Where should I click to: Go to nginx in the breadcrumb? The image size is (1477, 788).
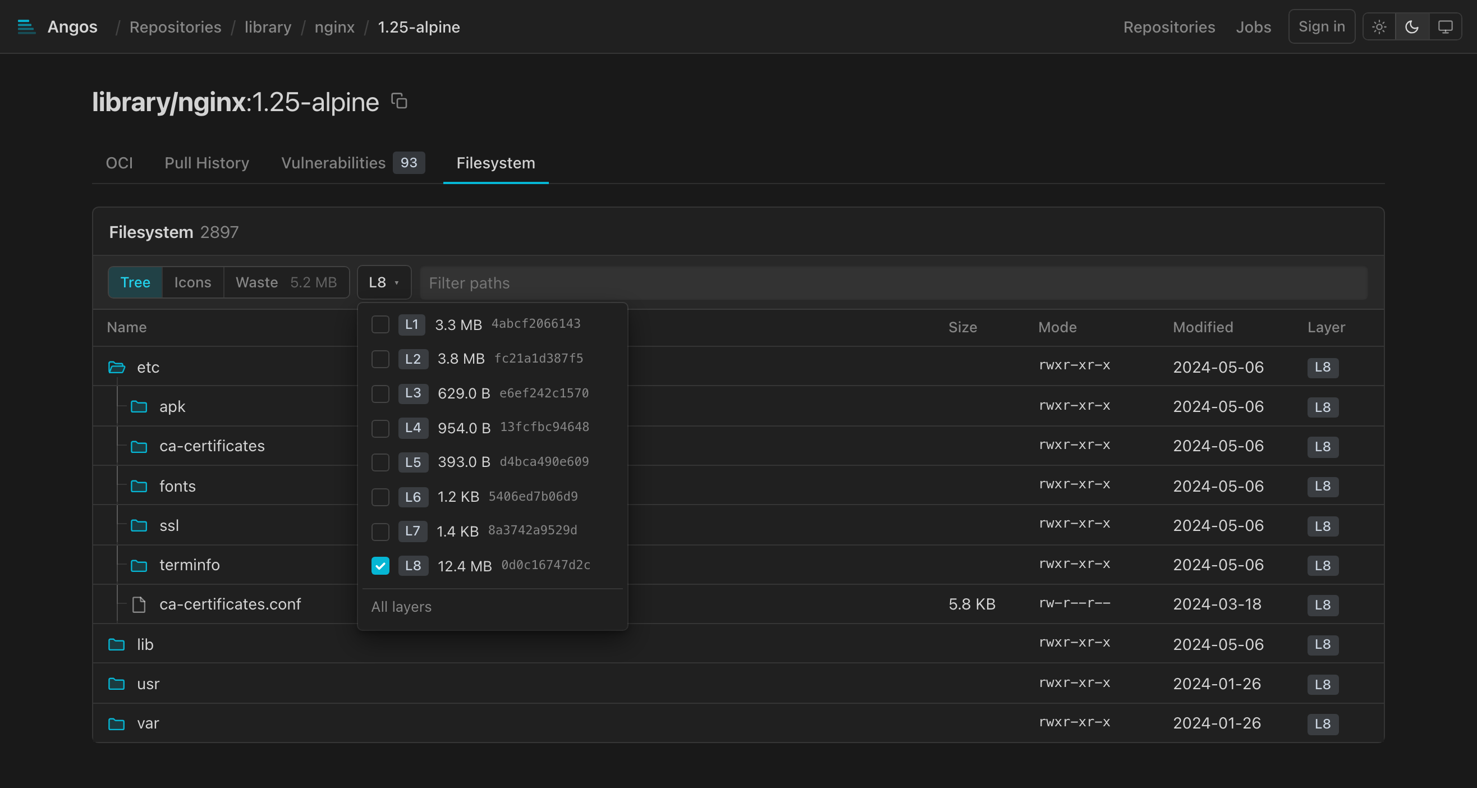[334, 27]
